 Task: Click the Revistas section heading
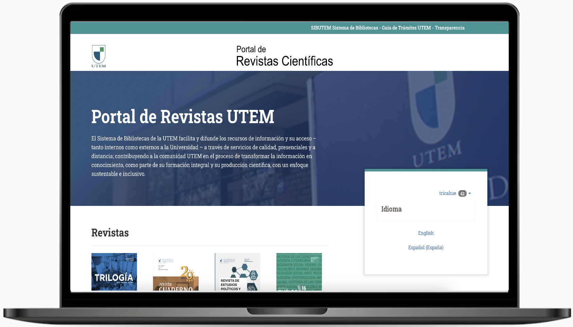pyautogui.click(x=110, y=233)
